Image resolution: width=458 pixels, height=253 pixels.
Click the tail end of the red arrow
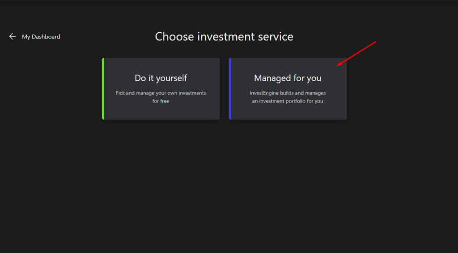click(375, 42)
